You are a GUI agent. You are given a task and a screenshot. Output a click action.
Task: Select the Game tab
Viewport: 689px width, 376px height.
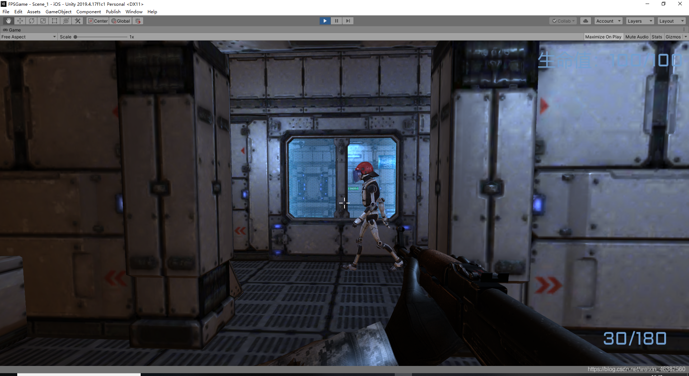pos(12,30)
